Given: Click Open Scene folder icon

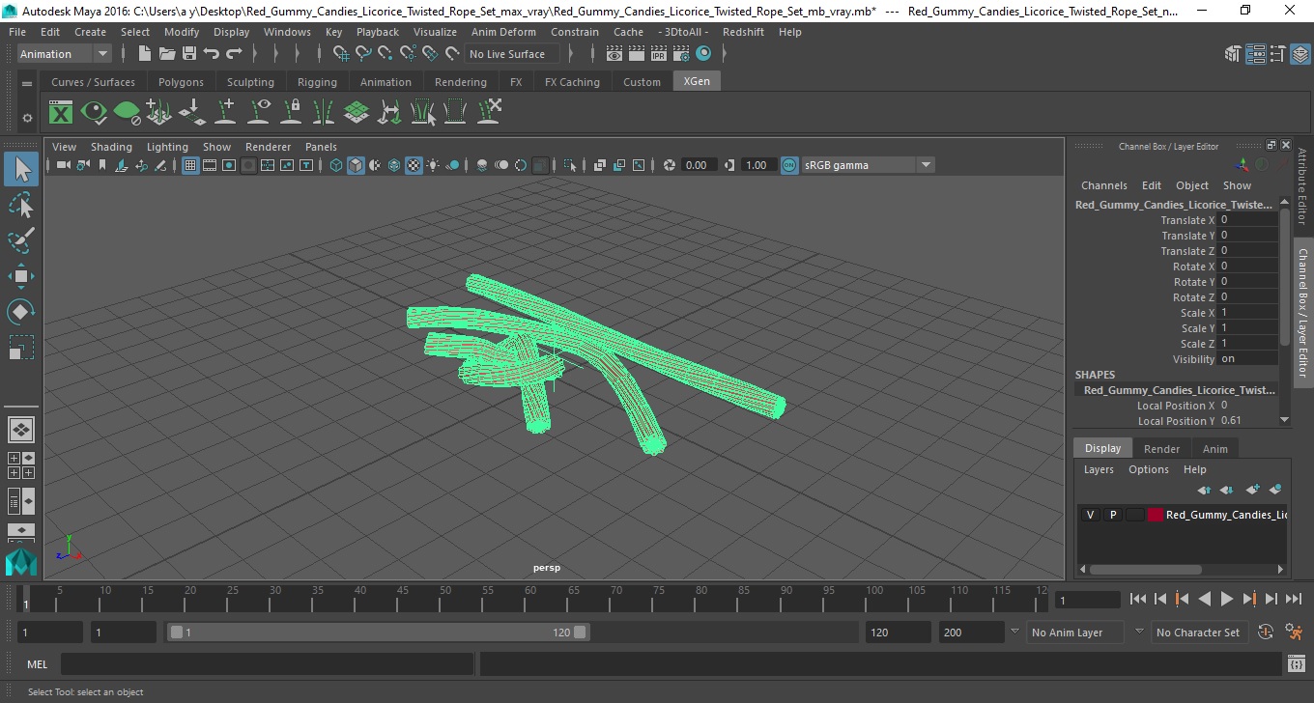Looking at the screenshot, I should tap(167, 54).
